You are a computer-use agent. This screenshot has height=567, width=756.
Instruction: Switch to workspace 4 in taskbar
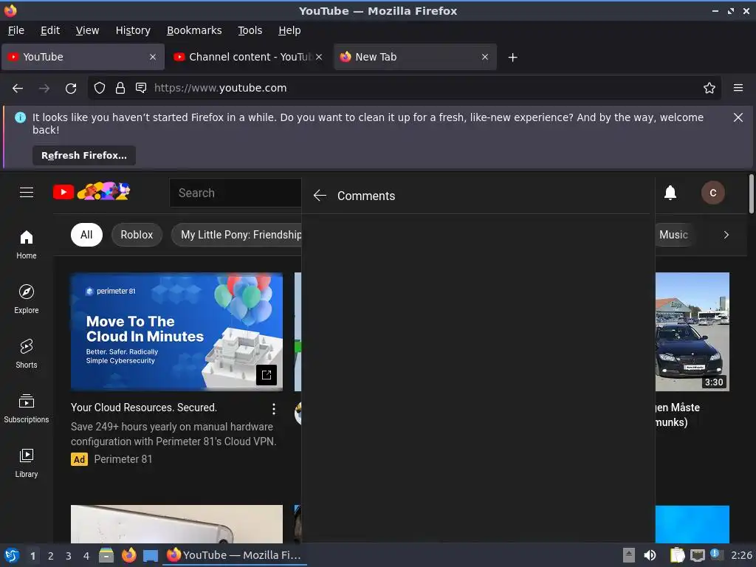point(86,556)
